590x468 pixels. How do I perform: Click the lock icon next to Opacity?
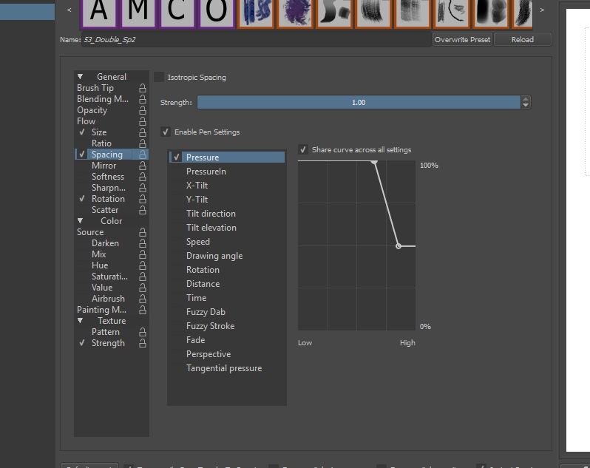pos(143,110)
